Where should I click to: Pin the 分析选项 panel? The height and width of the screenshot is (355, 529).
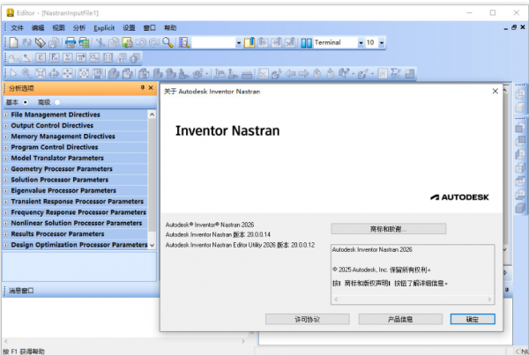(x=142, y=88)
